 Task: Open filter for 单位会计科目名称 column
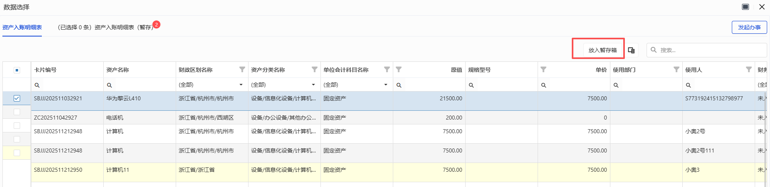(x=387, y=69)
